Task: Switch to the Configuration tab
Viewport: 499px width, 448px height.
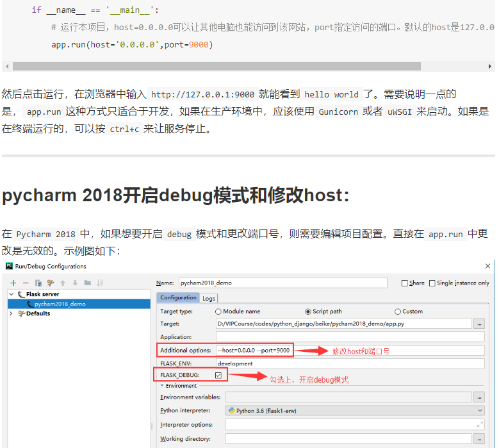Action: click(x=178, y=297)
